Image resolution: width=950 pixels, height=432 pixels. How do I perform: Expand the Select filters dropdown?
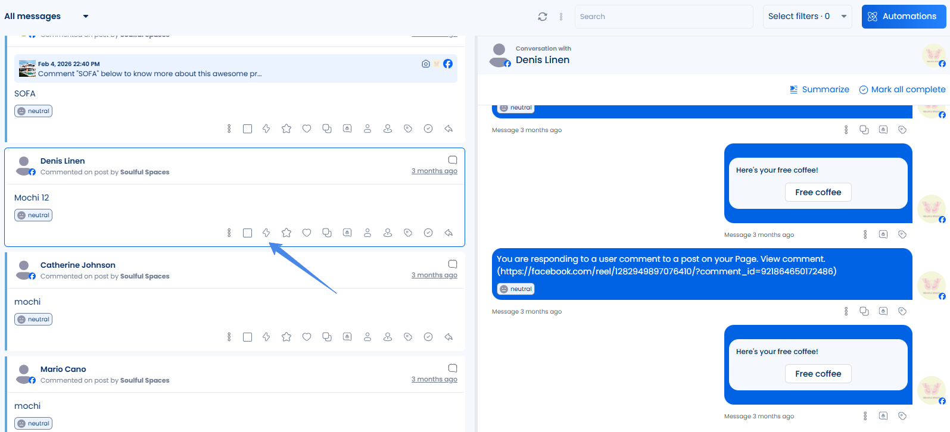point(807,17)
